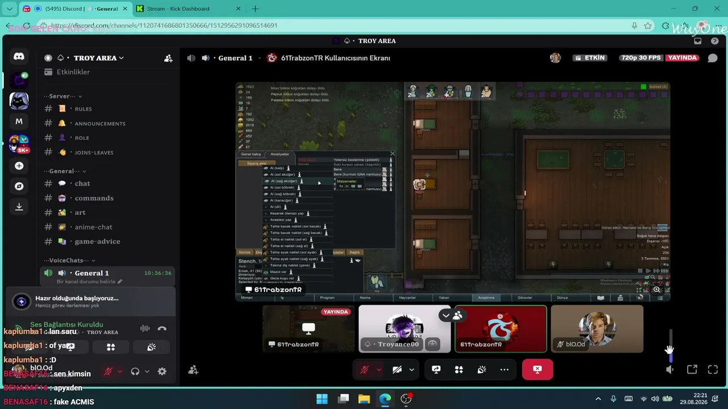Invite friends icon beside the call controls
This screenshot has width=728, height=409.
click(x=193, y=370)
